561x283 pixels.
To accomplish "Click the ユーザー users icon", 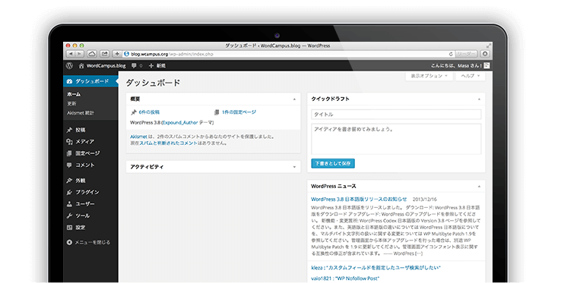I will (69, 204).
